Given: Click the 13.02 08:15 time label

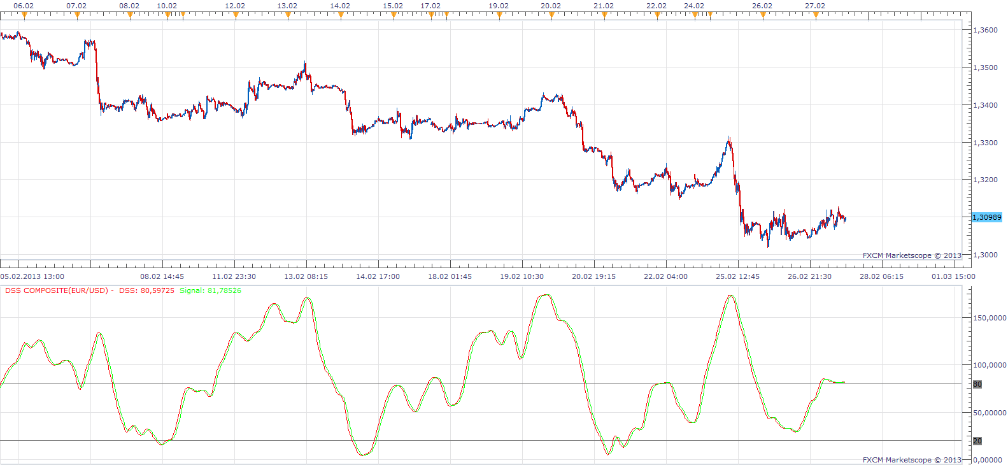Looking at the screenshot, I should 306,276.
